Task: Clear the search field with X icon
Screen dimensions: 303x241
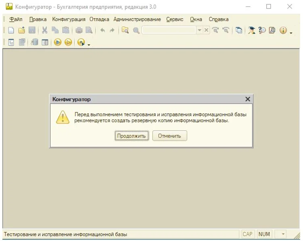Action: pyautogui.click(x=207, y=30)
